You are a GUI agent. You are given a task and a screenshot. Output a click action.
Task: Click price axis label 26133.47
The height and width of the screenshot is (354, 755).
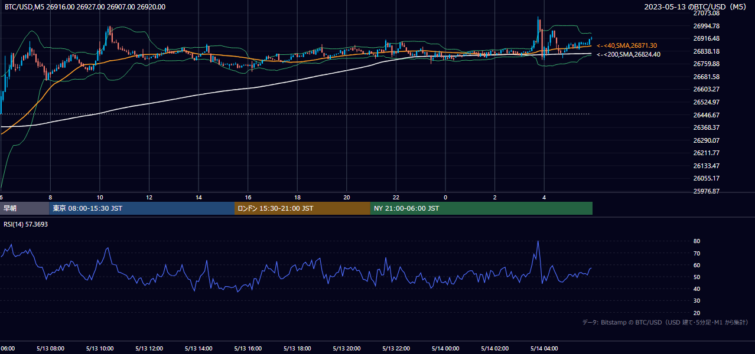click(x=705, y=166)
